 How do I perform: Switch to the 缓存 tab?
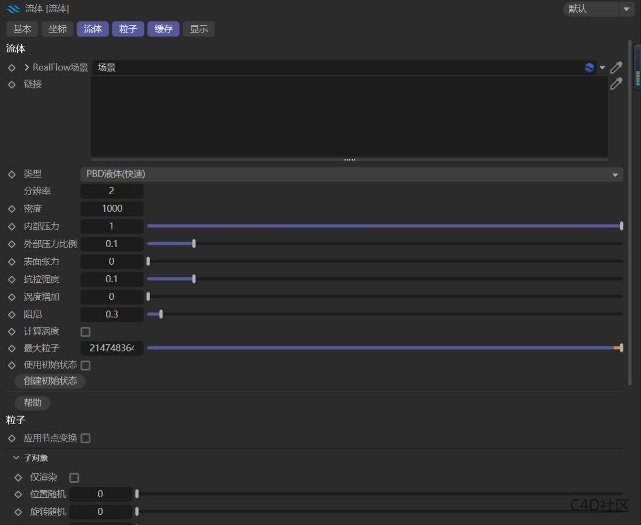(x=163, y=29)
